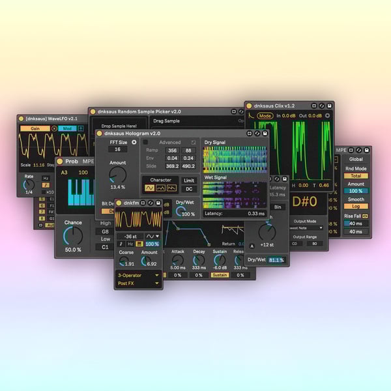
Task: Save the dnkfm device preset
Action: click(x=158, y=203)
